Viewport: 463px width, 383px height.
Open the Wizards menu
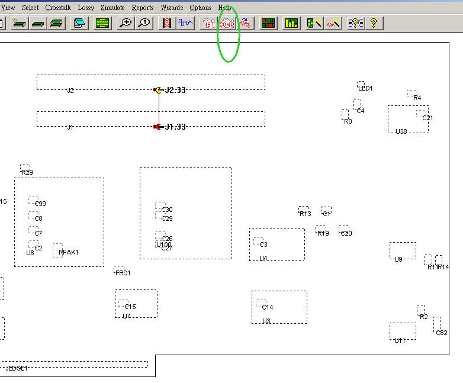pos(172,8)
